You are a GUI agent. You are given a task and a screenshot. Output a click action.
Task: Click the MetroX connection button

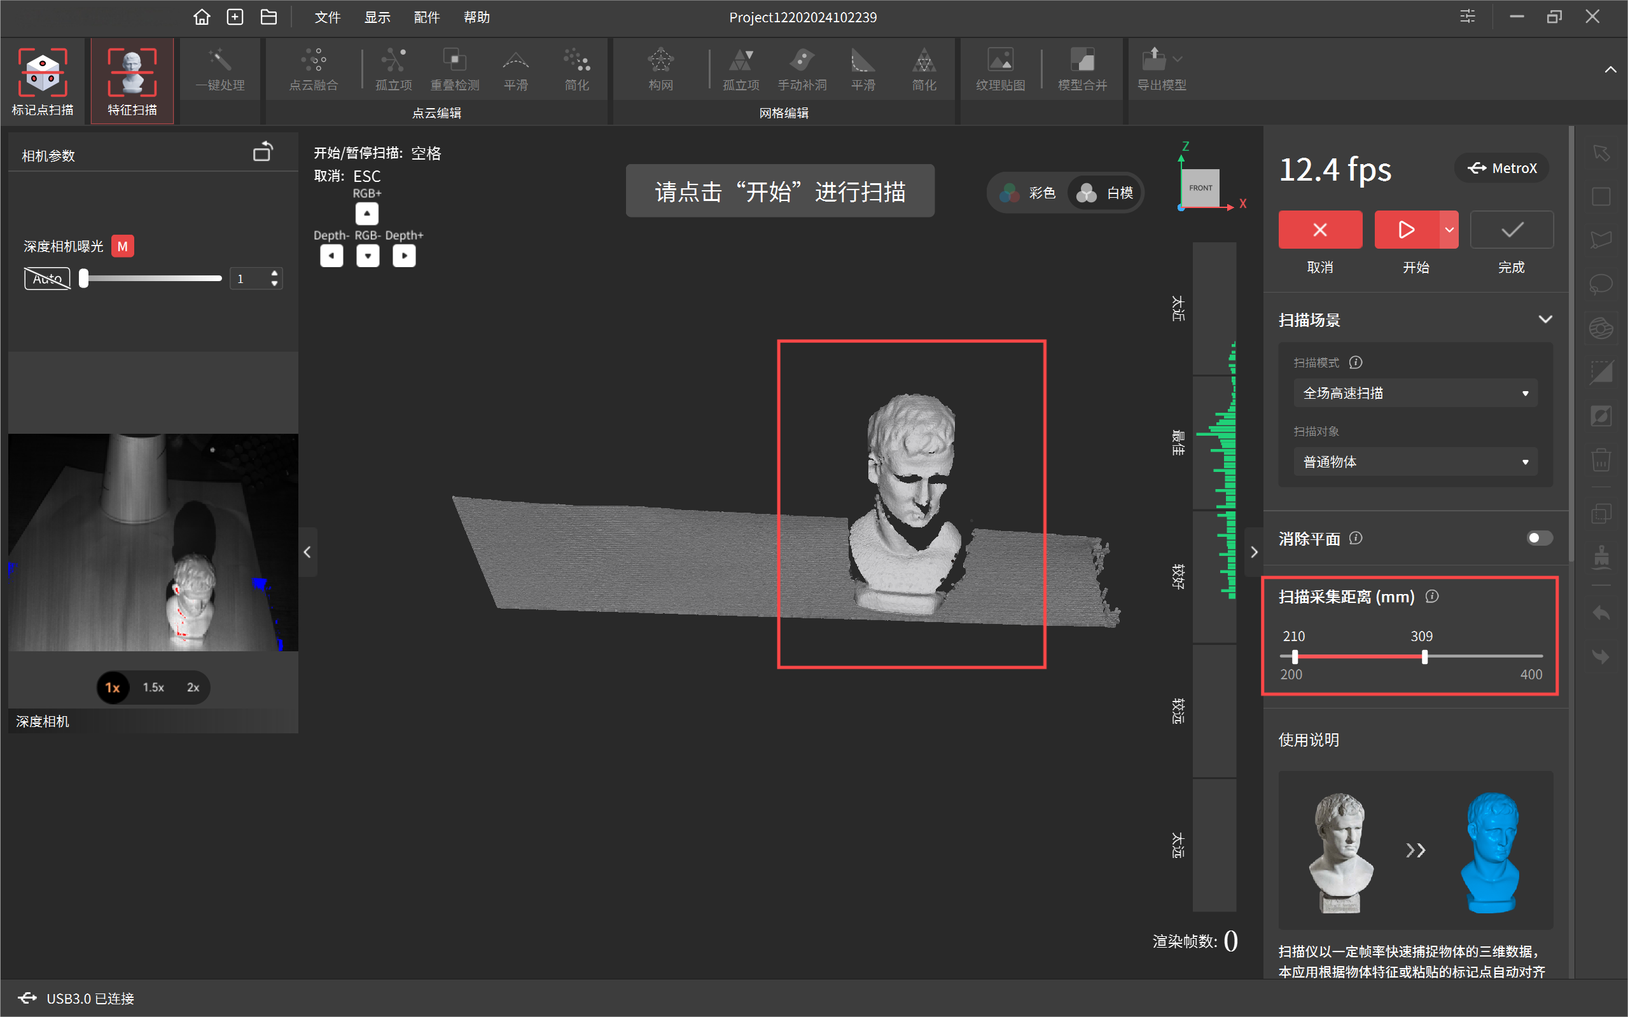1501,168
